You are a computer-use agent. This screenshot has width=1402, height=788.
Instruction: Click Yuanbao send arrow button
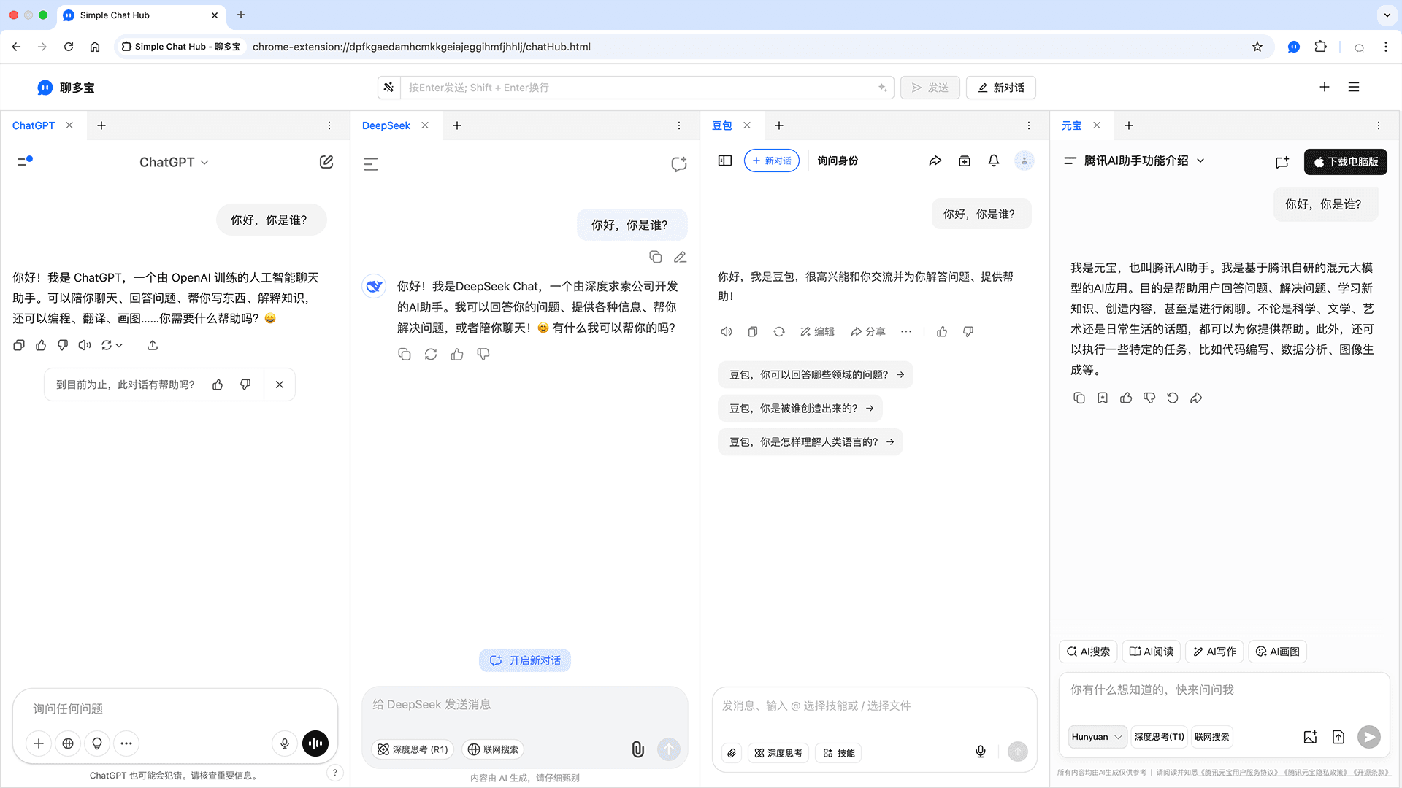1369,737
